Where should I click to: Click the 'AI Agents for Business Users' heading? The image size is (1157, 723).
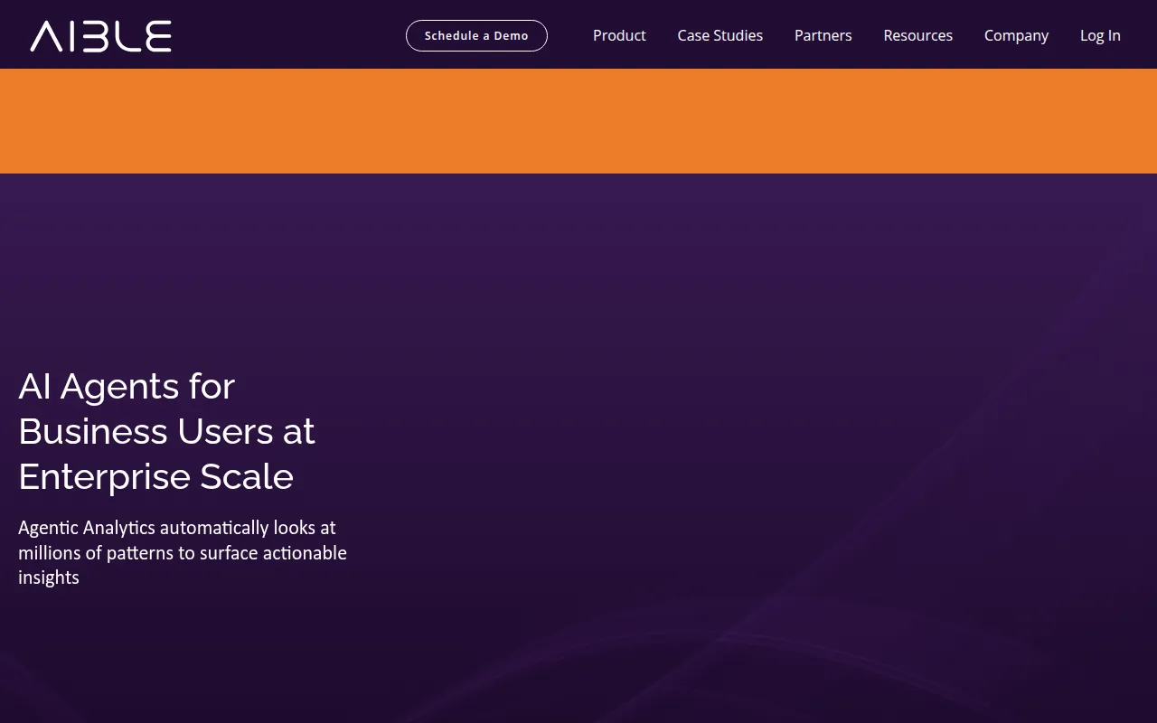tap(166, 431)
